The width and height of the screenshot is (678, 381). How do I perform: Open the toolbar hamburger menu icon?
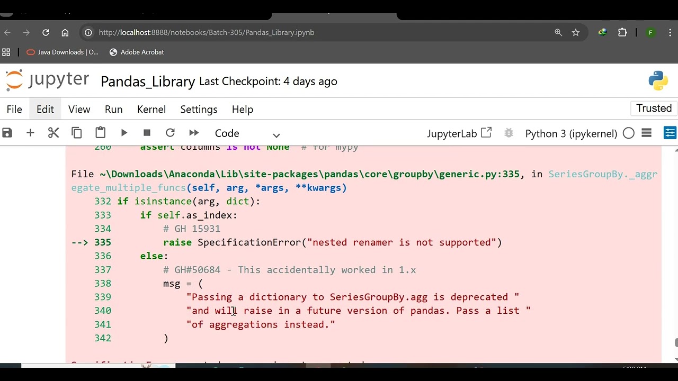point(646,133)
